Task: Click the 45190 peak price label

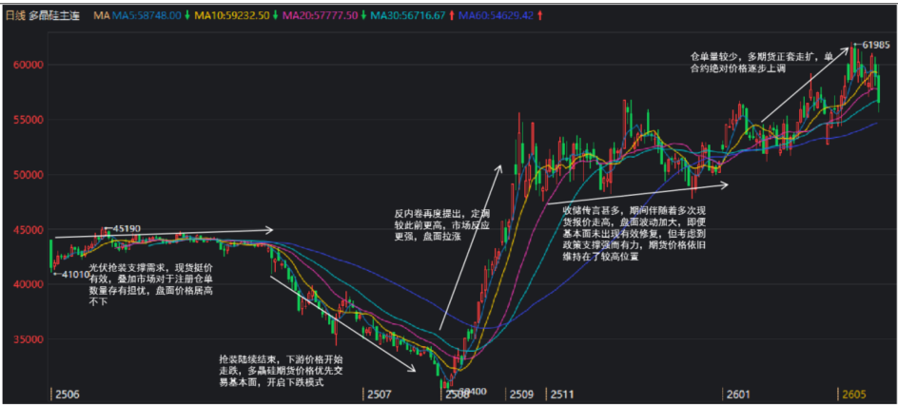Action: point(126,228)
